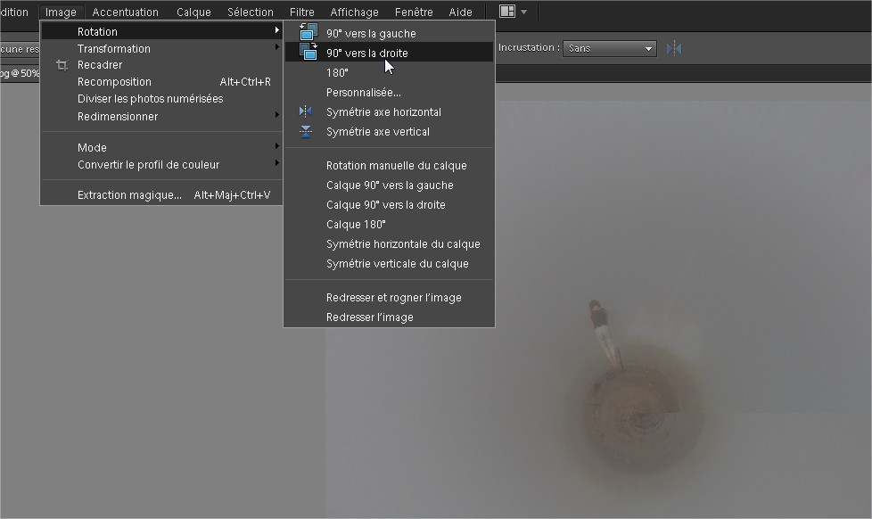Click the window layout arrangement icon
The image size is (872, 519).
pos(506,12)
